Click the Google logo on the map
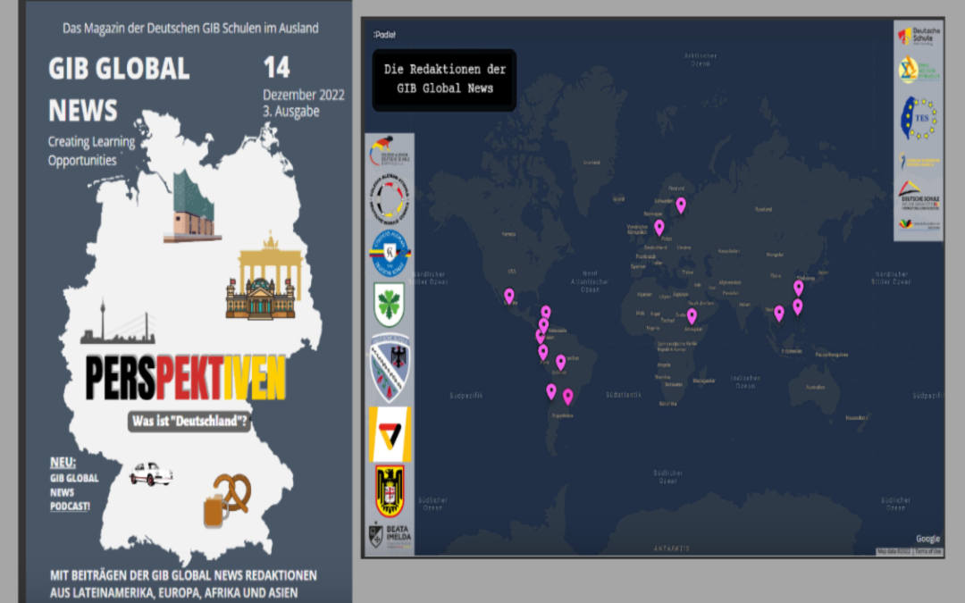The width and height of the screenshot is (965, 603). tap(927, 539)
